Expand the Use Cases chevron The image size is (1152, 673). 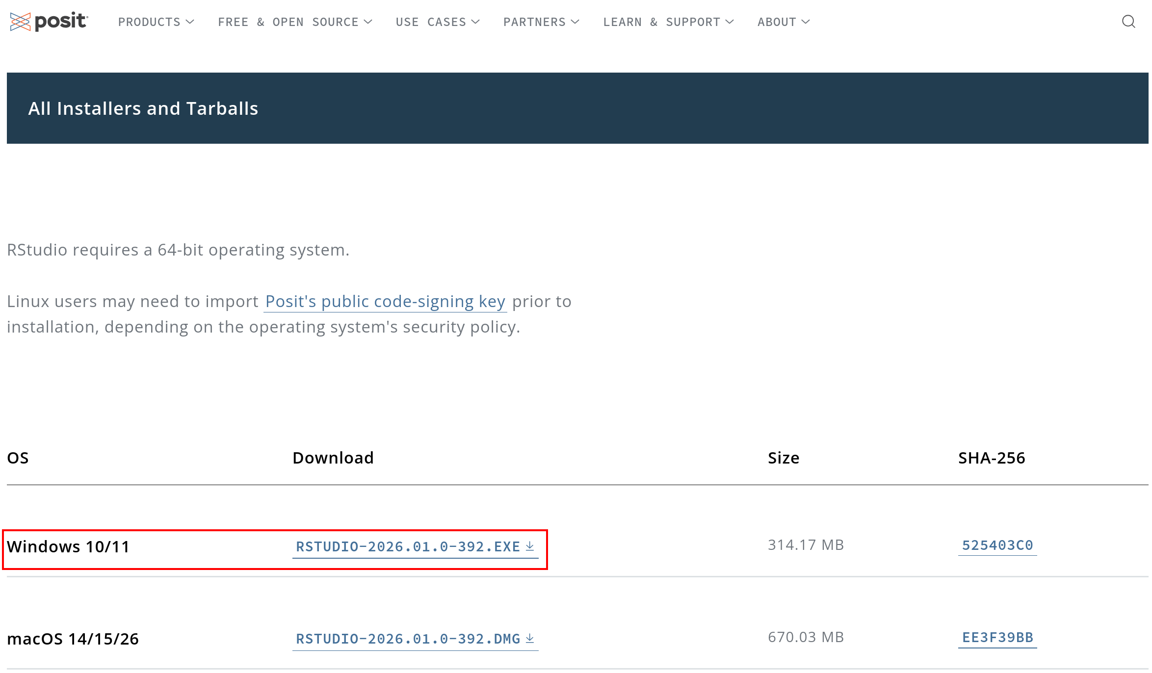coord(475,22)
